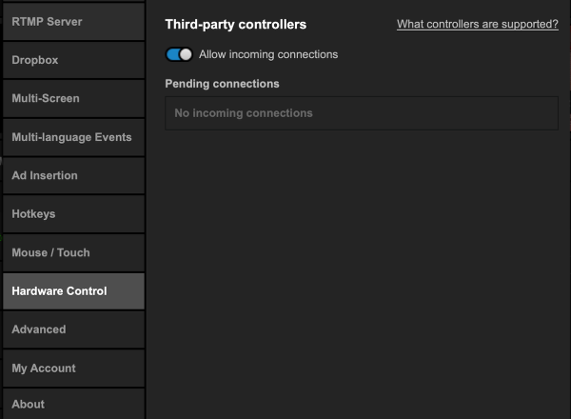Select Dropbox in the settings sidebar
571x419 pixels.
(73, 60)
